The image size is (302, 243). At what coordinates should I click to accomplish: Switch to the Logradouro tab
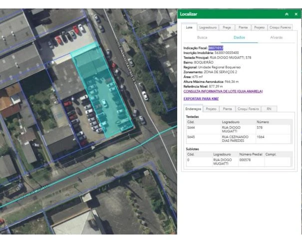pyautogui.click(x=208, y=27)
